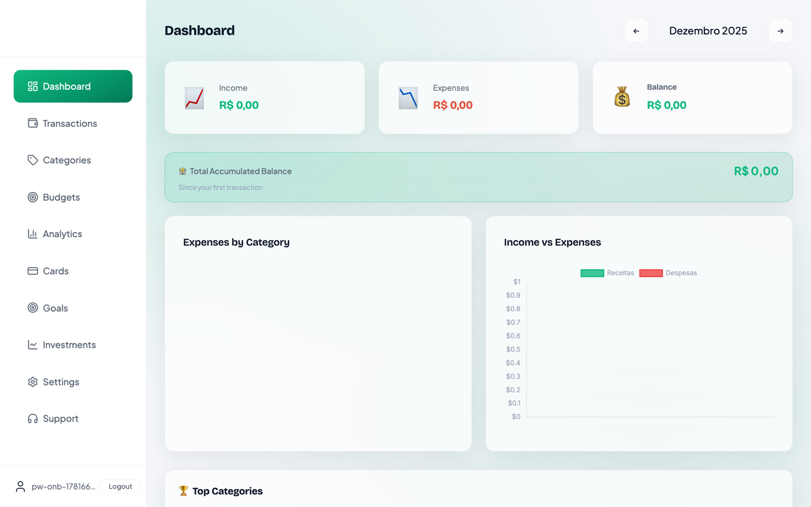Select the active Dashboard menu item
Screen dimensions: 811x507
[x=73, y=86]
